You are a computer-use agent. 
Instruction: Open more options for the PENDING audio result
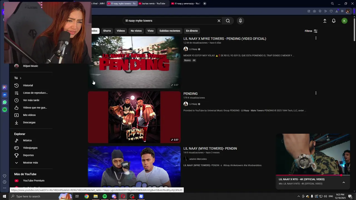click(316, 93)
